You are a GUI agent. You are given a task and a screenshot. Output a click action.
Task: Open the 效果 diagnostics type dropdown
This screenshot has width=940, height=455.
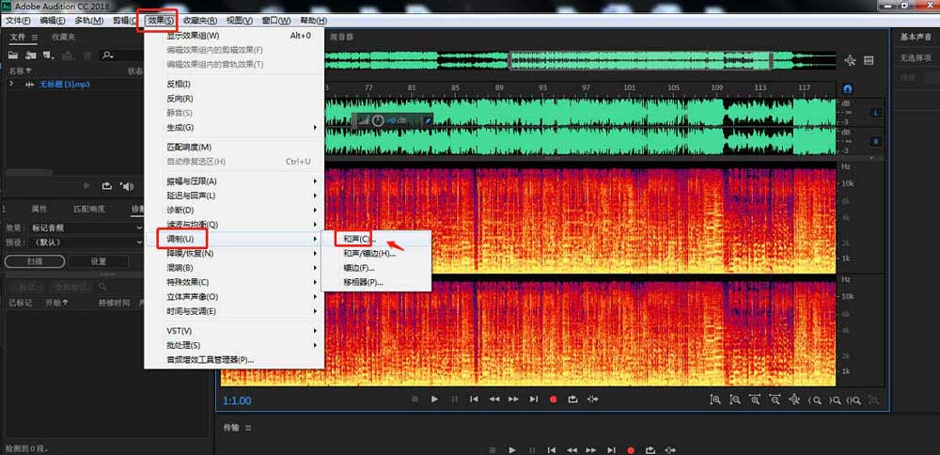click(85, 227)
